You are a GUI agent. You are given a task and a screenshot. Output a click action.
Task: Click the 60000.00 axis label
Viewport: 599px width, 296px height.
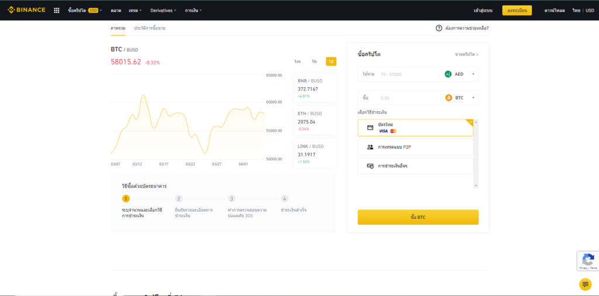coord(274,102)
